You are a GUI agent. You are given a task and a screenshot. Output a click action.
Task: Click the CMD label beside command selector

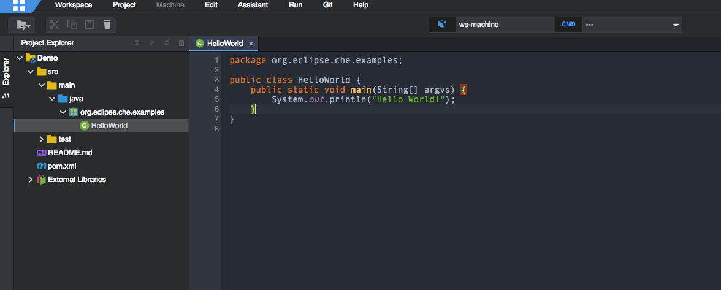568,25
